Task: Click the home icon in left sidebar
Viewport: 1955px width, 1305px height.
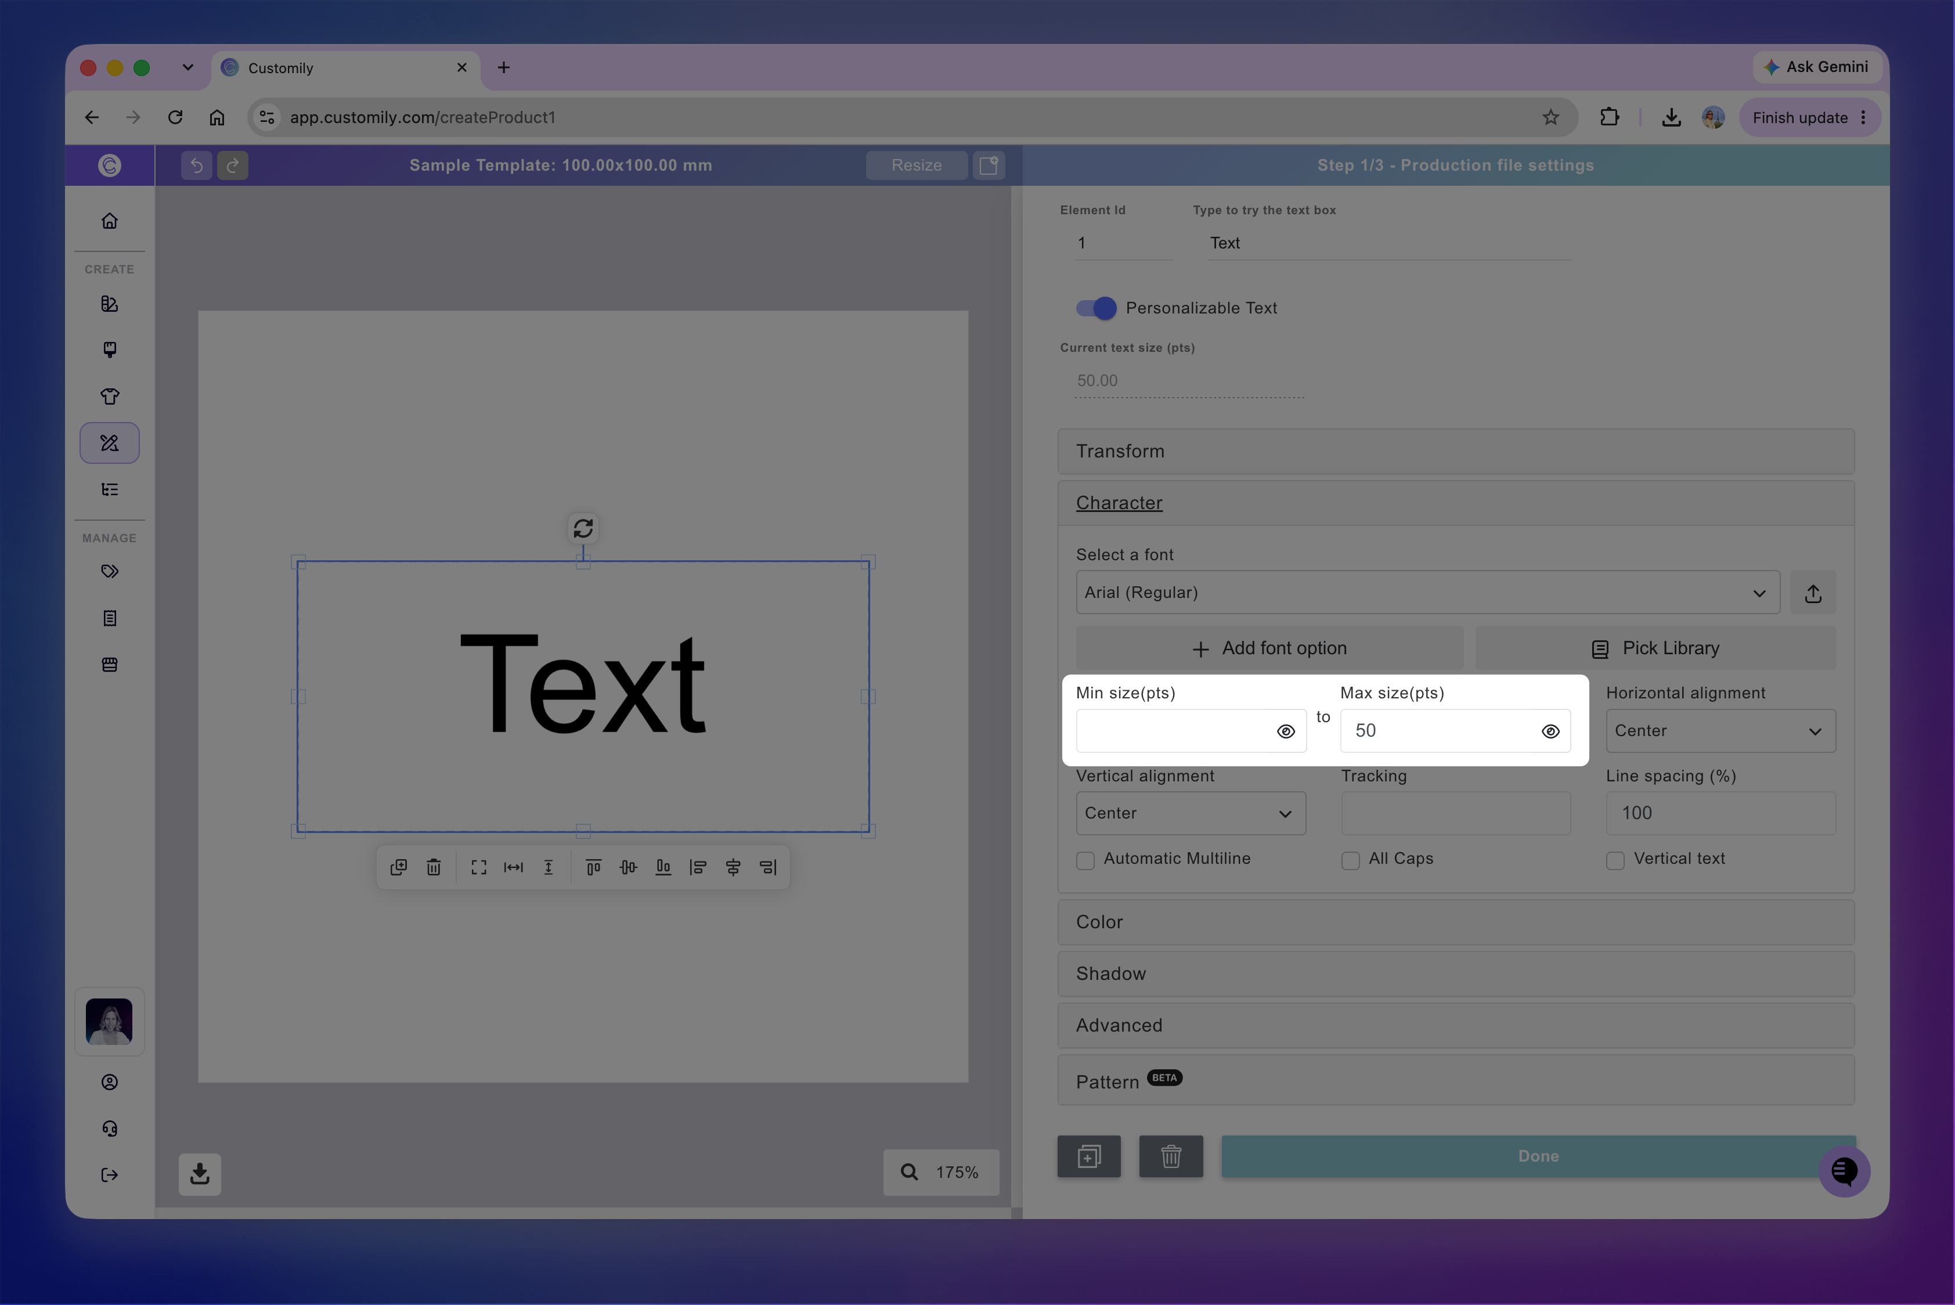Action: point(109,221)
